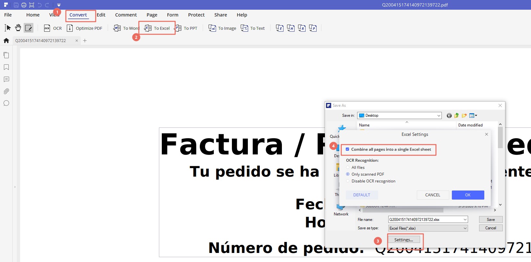Expand the Save in Desktop dropdown
531x262 pixels.
tap(439, 115)
